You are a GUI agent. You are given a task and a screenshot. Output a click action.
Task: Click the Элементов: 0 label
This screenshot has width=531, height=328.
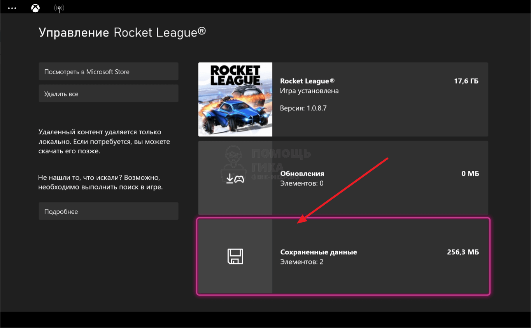[302, 183]
